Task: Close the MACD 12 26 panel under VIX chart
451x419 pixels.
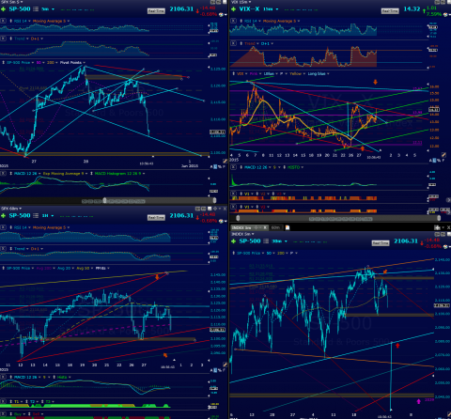Action: (233, 167)
